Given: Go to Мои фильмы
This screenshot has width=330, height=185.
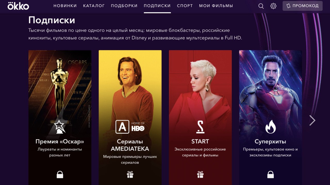Looking at the screenshot, I should [x=216, y=6].
